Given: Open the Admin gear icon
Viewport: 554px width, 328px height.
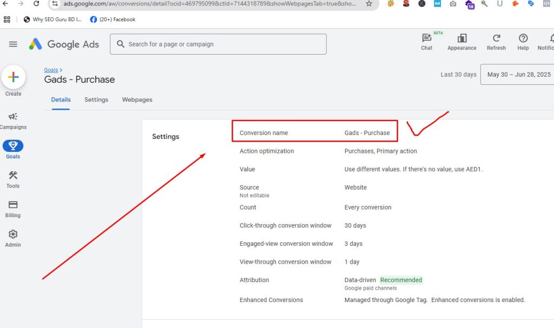Looking at the screenshot, I should tap(13, 235).
